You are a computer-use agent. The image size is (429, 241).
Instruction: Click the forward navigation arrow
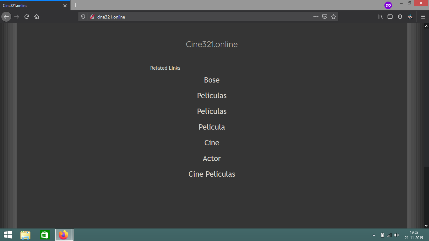coord(17,17)
